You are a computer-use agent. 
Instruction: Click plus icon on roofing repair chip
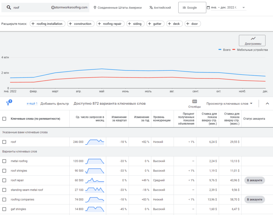99,24
